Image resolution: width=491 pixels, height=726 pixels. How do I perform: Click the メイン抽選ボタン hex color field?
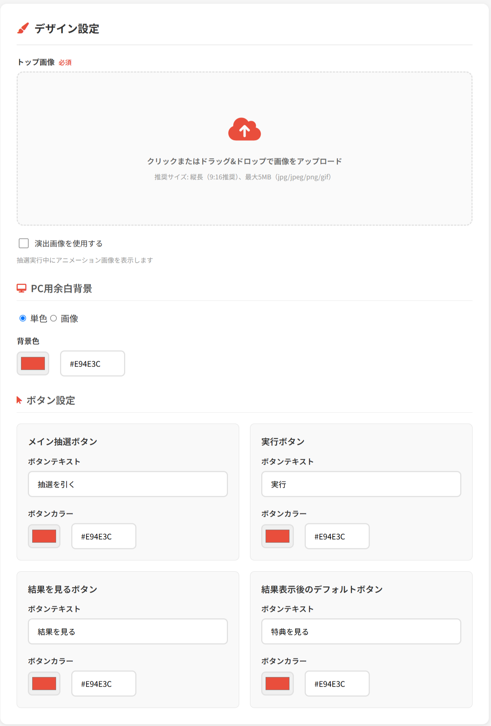coord(104,536)
